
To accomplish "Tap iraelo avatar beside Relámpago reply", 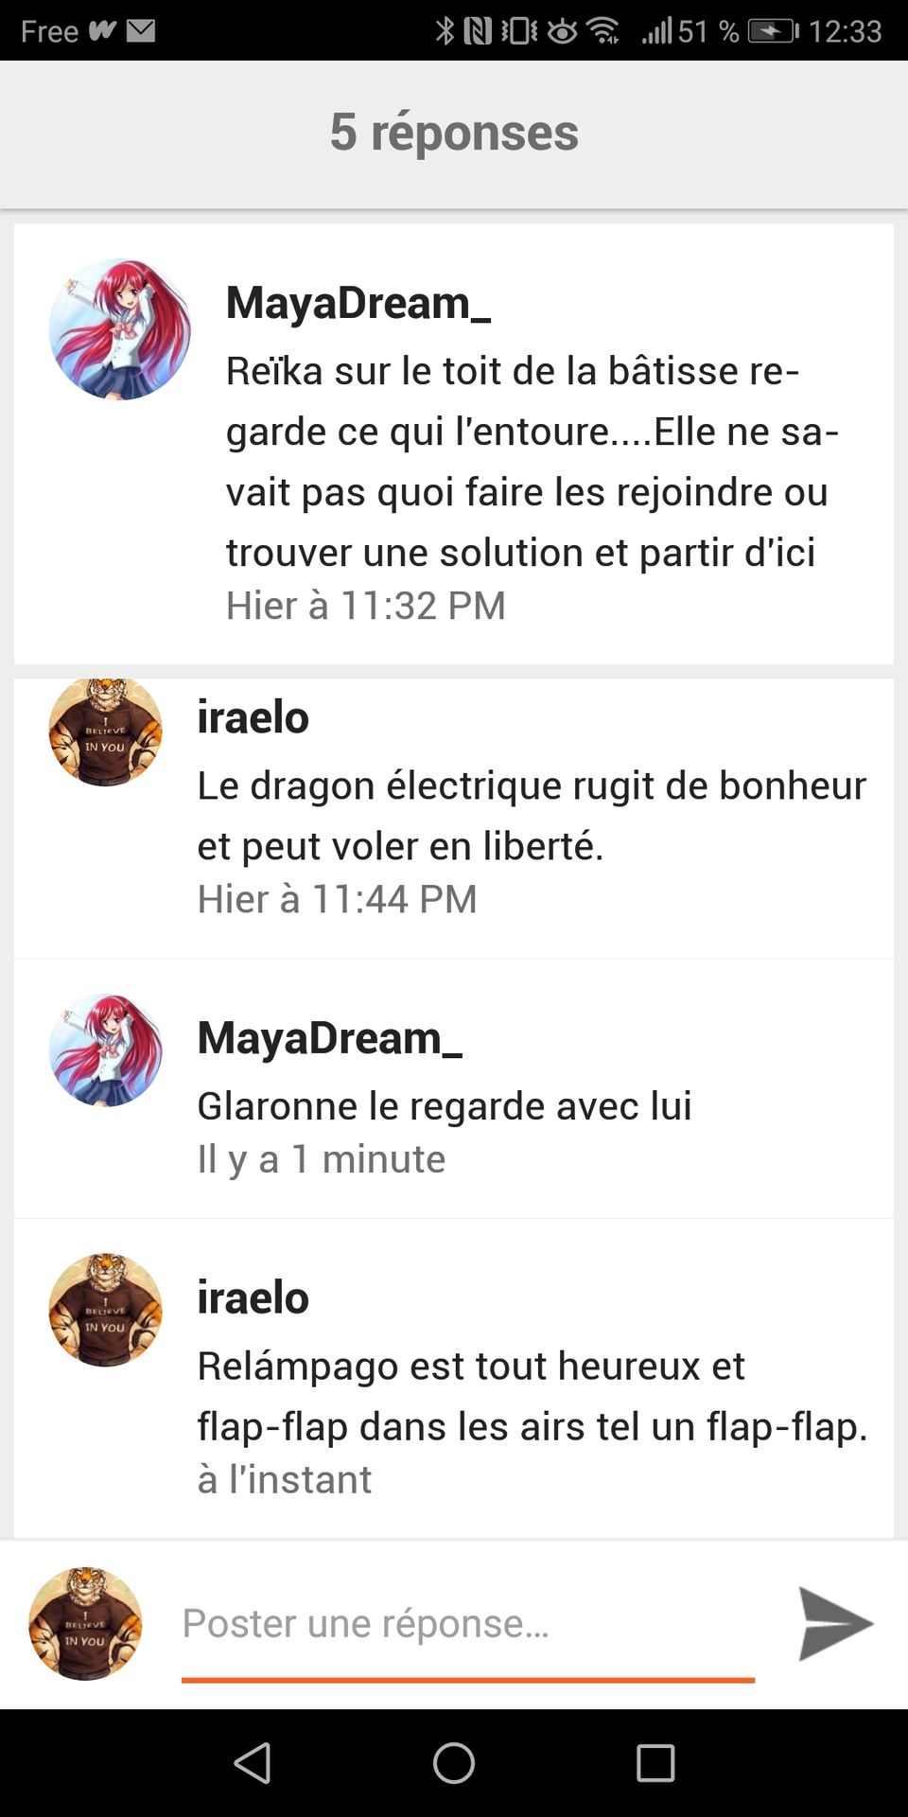I will (x=105, y=1310).
